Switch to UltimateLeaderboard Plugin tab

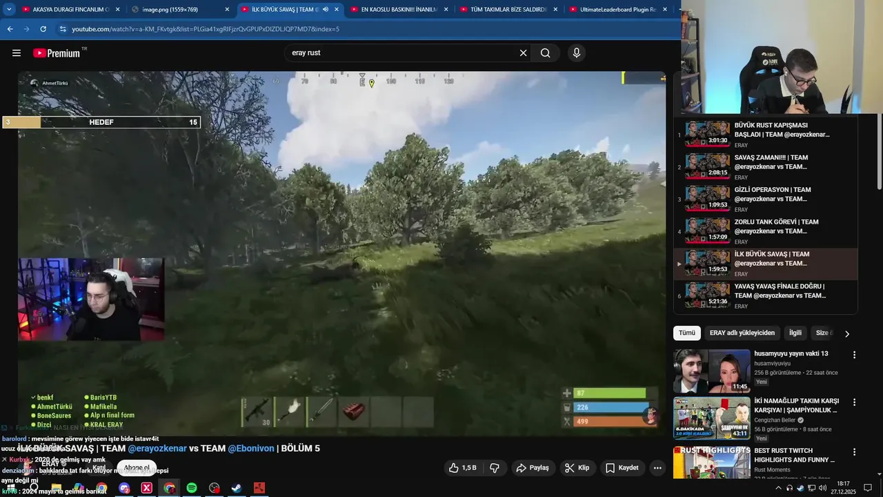pyautogui.click(x=617, y=10)
